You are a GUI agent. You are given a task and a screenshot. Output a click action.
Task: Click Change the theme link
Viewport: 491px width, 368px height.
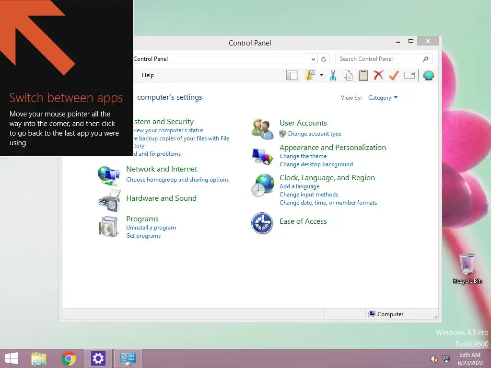303,156
